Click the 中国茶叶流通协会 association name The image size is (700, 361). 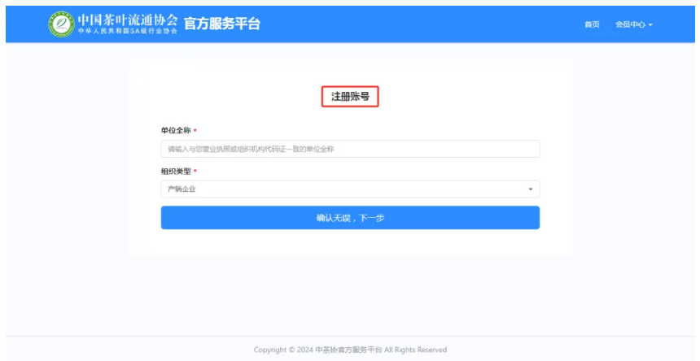(127, 20)
